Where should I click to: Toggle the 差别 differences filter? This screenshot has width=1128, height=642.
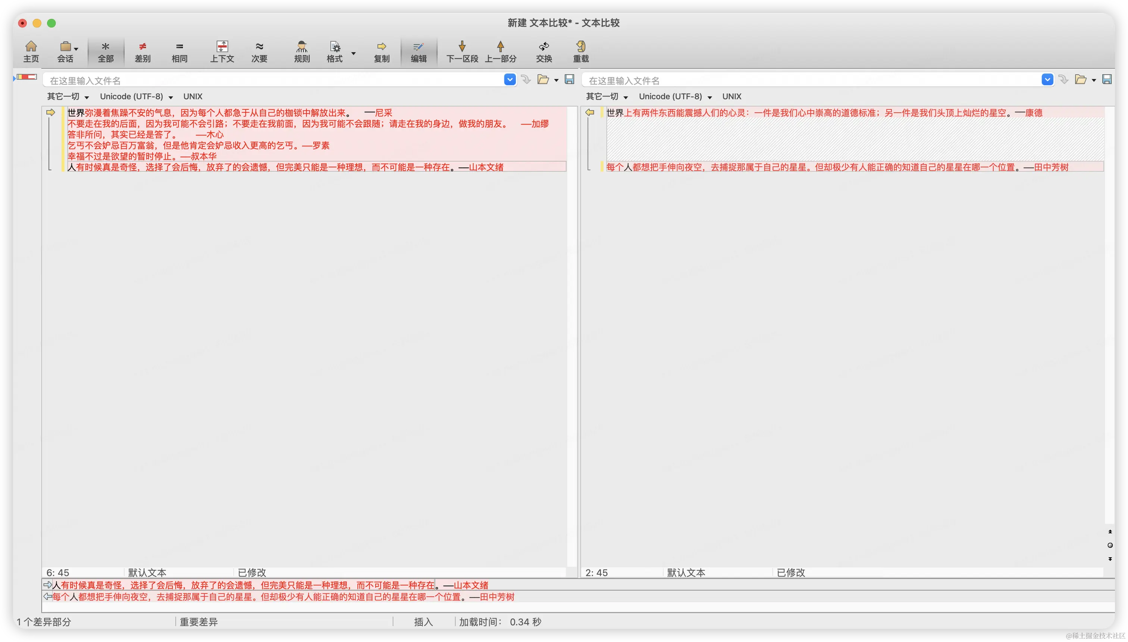click(x=142, y=51)
